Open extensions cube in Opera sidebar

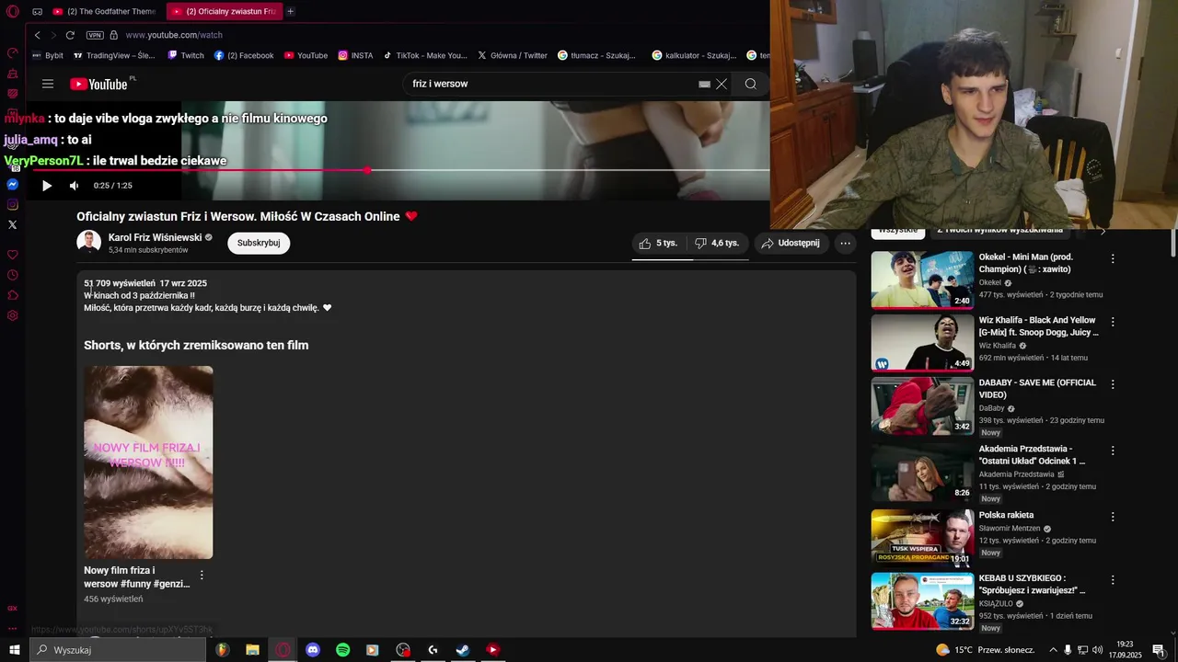[x=13, y=295]
